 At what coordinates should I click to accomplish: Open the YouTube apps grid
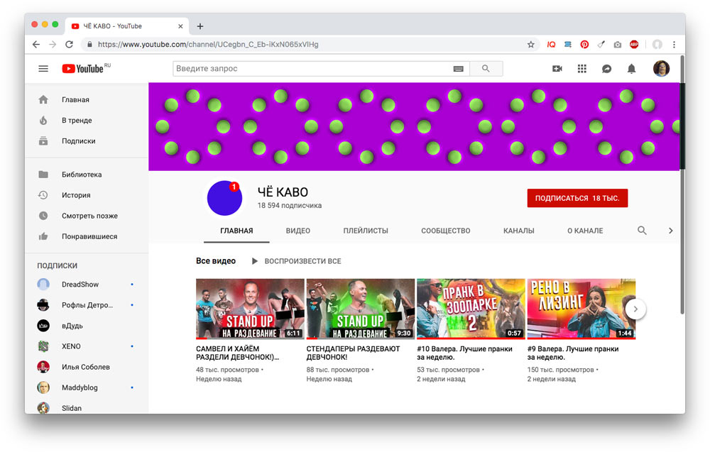click(x=582, y=69)
